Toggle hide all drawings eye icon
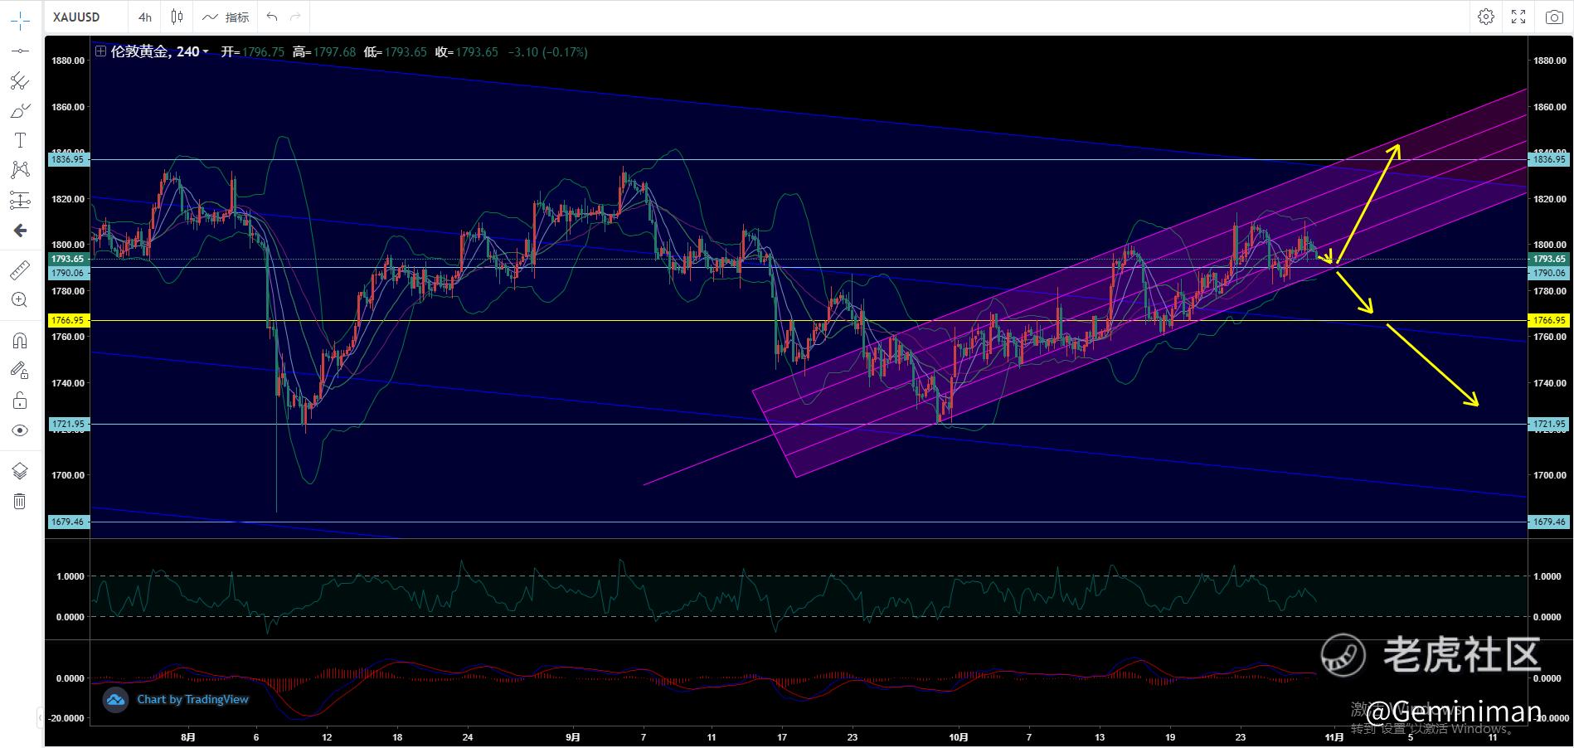Image resolution: width=1574 pixels, height=748 pixels. coord(20,430)
